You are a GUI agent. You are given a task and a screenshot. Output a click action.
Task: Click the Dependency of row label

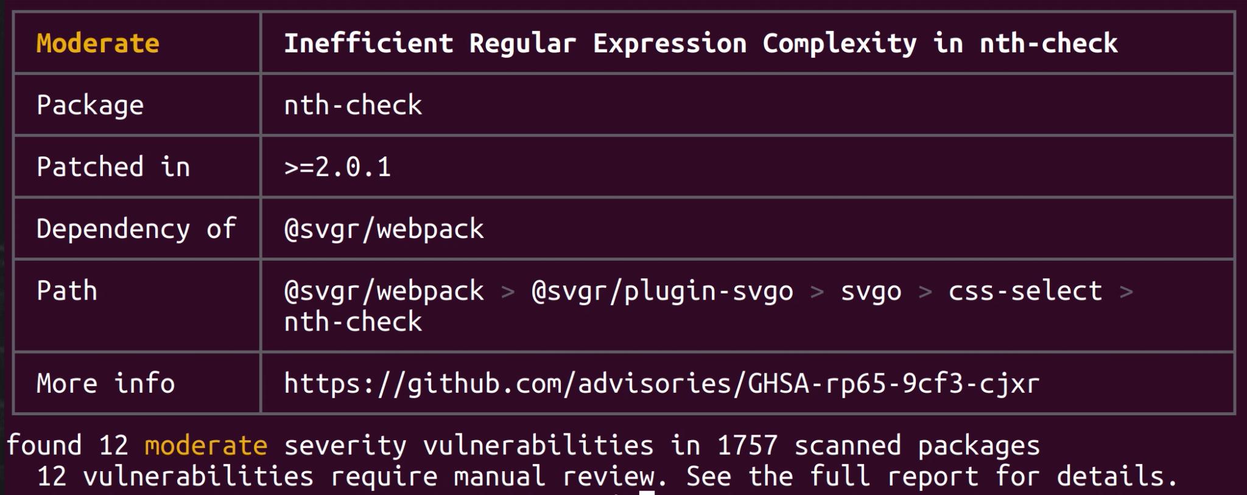[136, 229]
